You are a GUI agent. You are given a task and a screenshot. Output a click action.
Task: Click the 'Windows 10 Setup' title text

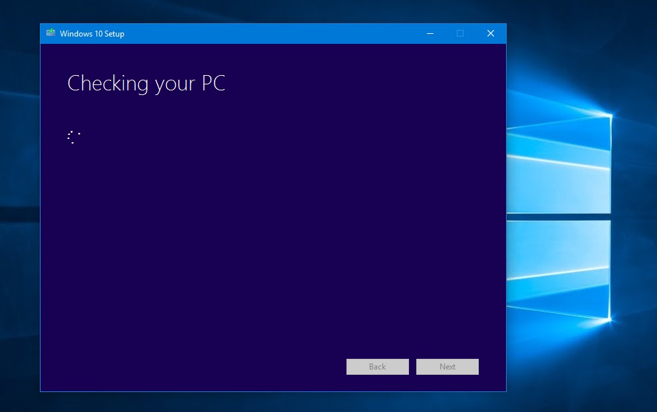92,34
